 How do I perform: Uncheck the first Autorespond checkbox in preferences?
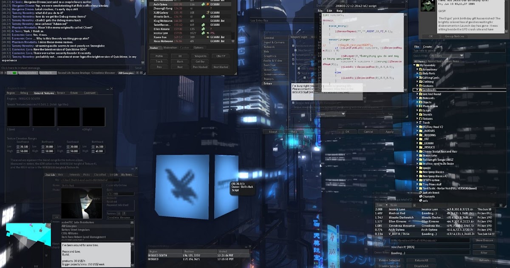point(293,55)
